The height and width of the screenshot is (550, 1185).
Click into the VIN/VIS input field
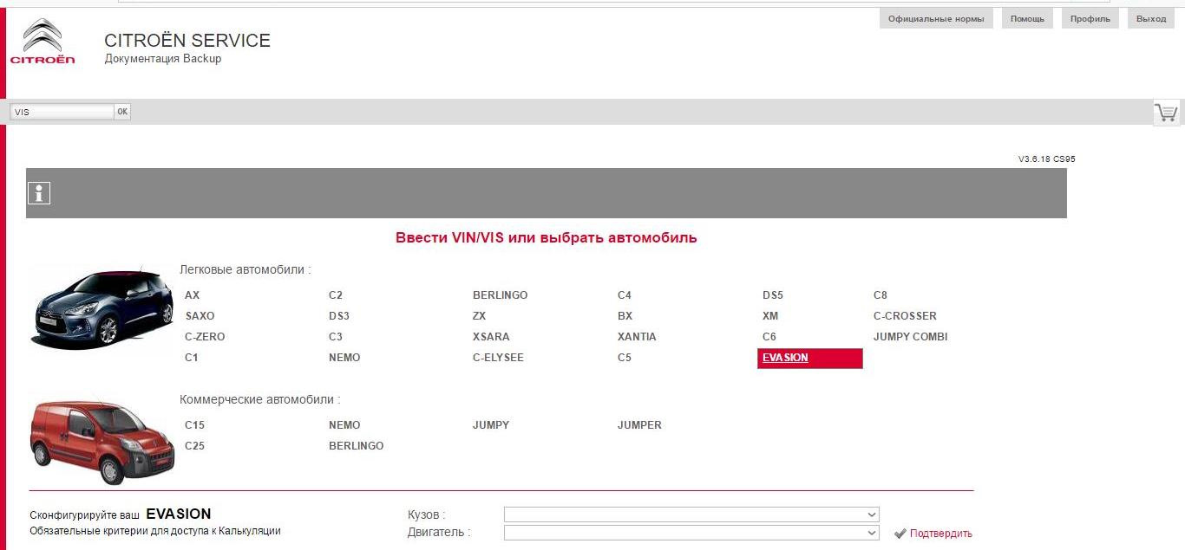(x=62, y=112)
